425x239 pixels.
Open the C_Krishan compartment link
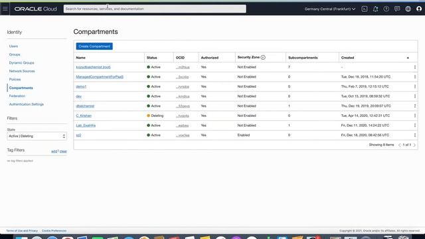coord(84,116)
